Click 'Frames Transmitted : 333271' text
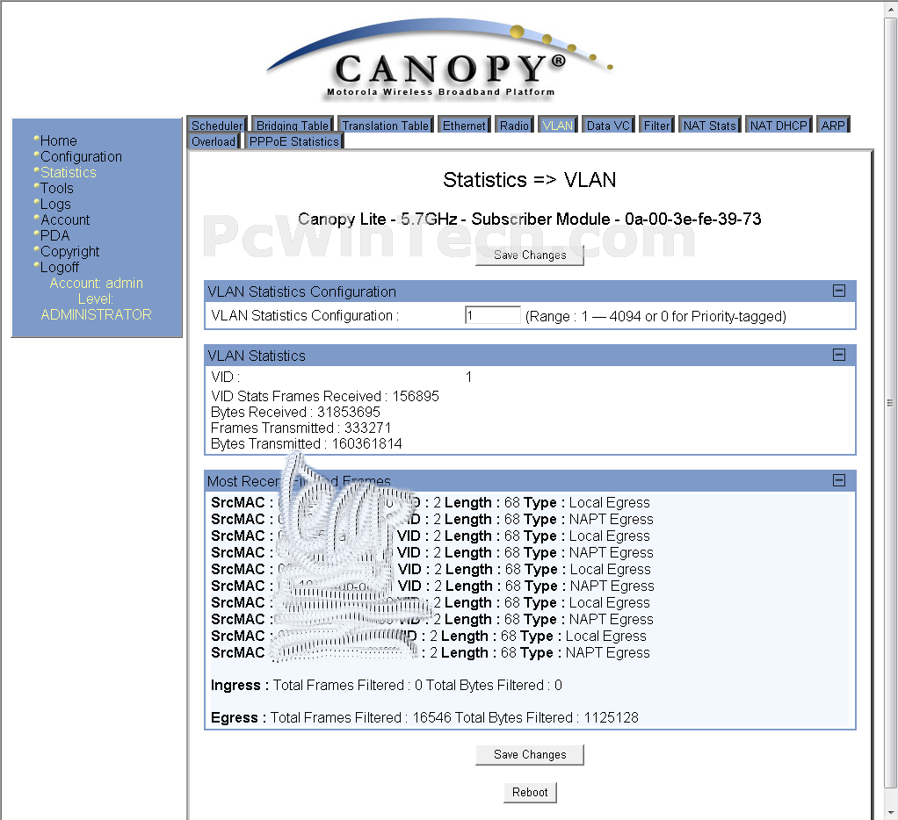 click(301, 428)
